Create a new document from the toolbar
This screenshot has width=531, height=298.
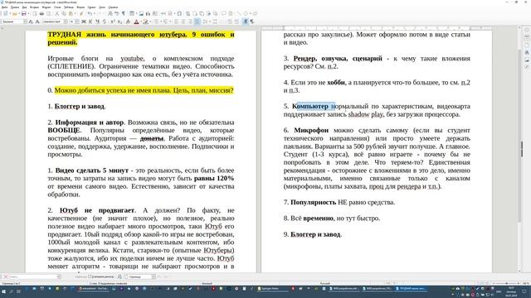(x=6, y=13)
